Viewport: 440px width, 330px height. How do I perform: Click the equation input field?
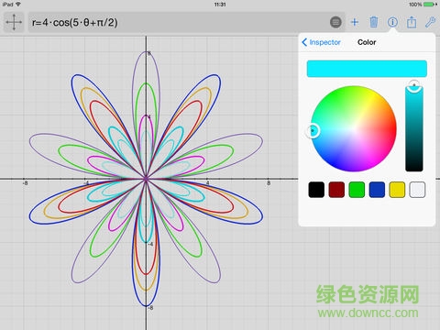tap(187, 22)
